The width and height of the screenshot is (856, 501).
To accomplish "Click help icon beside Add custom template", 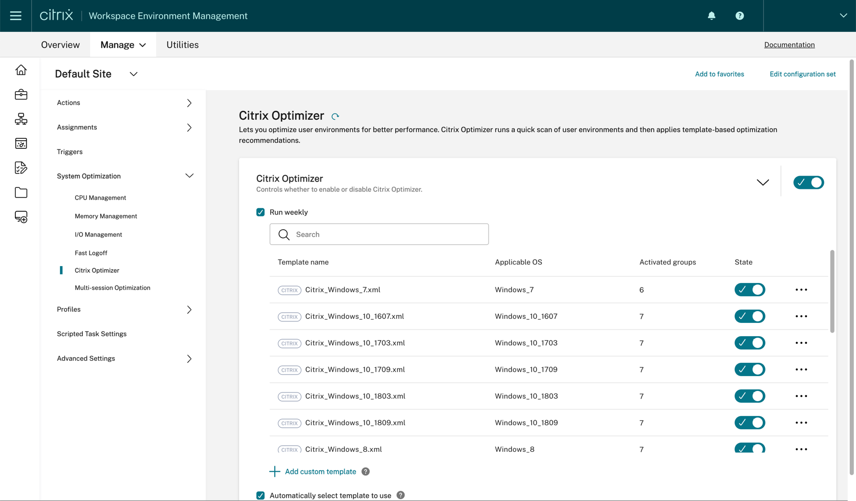I will tap(365, 472).
